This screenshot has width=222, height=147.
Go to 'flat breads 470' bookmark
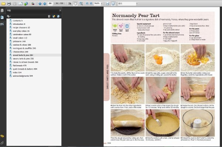pos(20,66)
